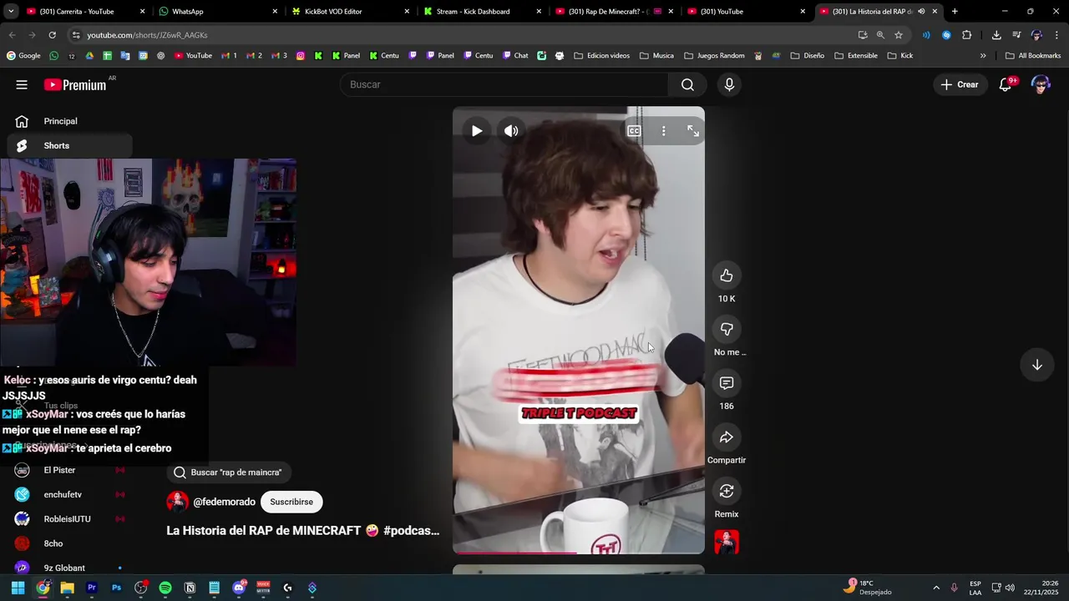Go to the next Short arrow
The width and height of the screenshot is (1069, 601).
pyautogui.click(x=1037, y=365)
